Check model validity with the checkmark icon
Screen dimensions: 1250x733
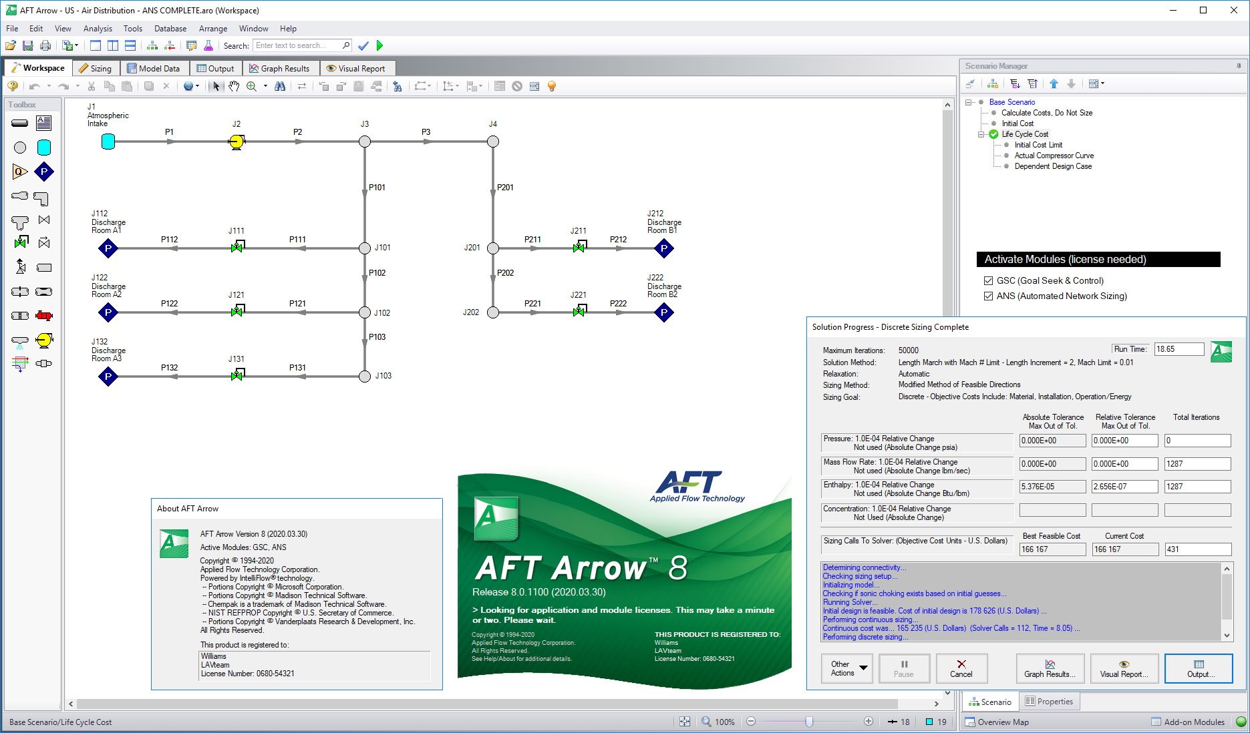click(363, 45)
